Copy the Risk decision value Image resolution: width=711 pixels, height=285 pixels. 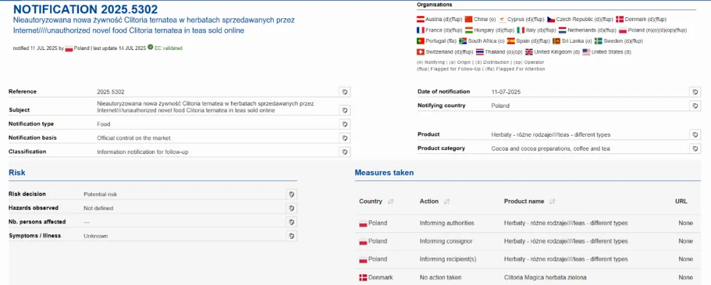click(x=292, y=194)
